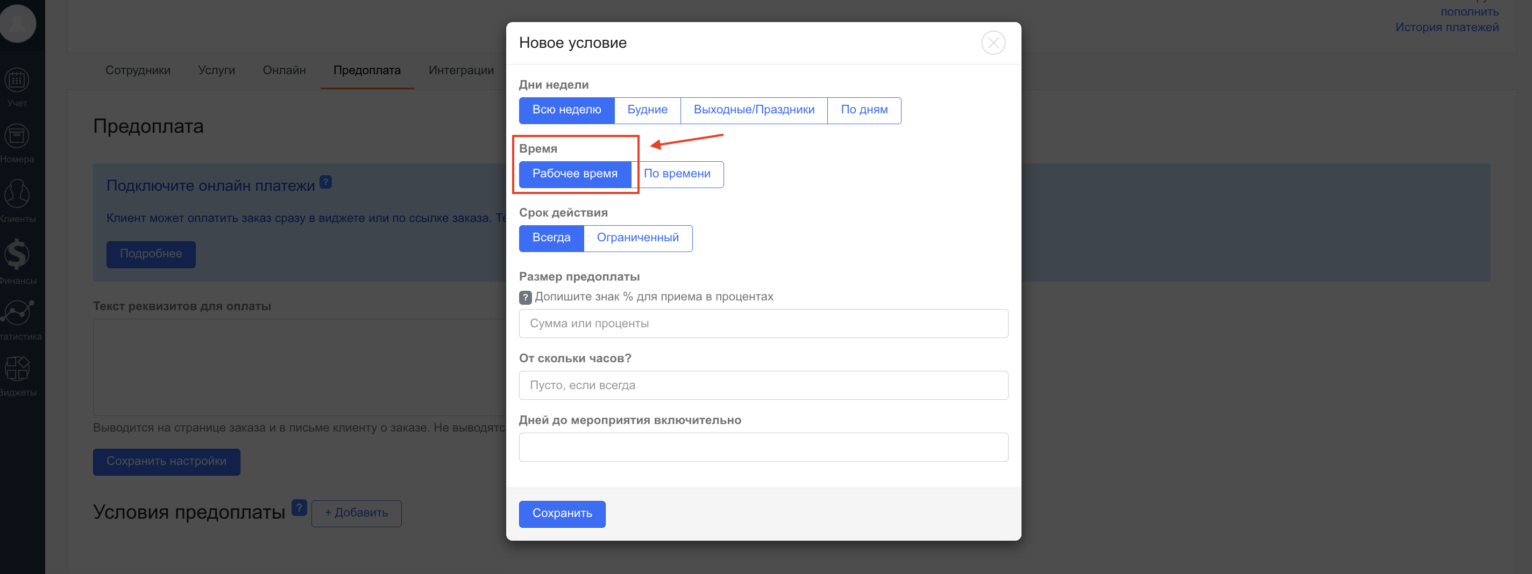Open the Статистика chart icon

point(17,312)
